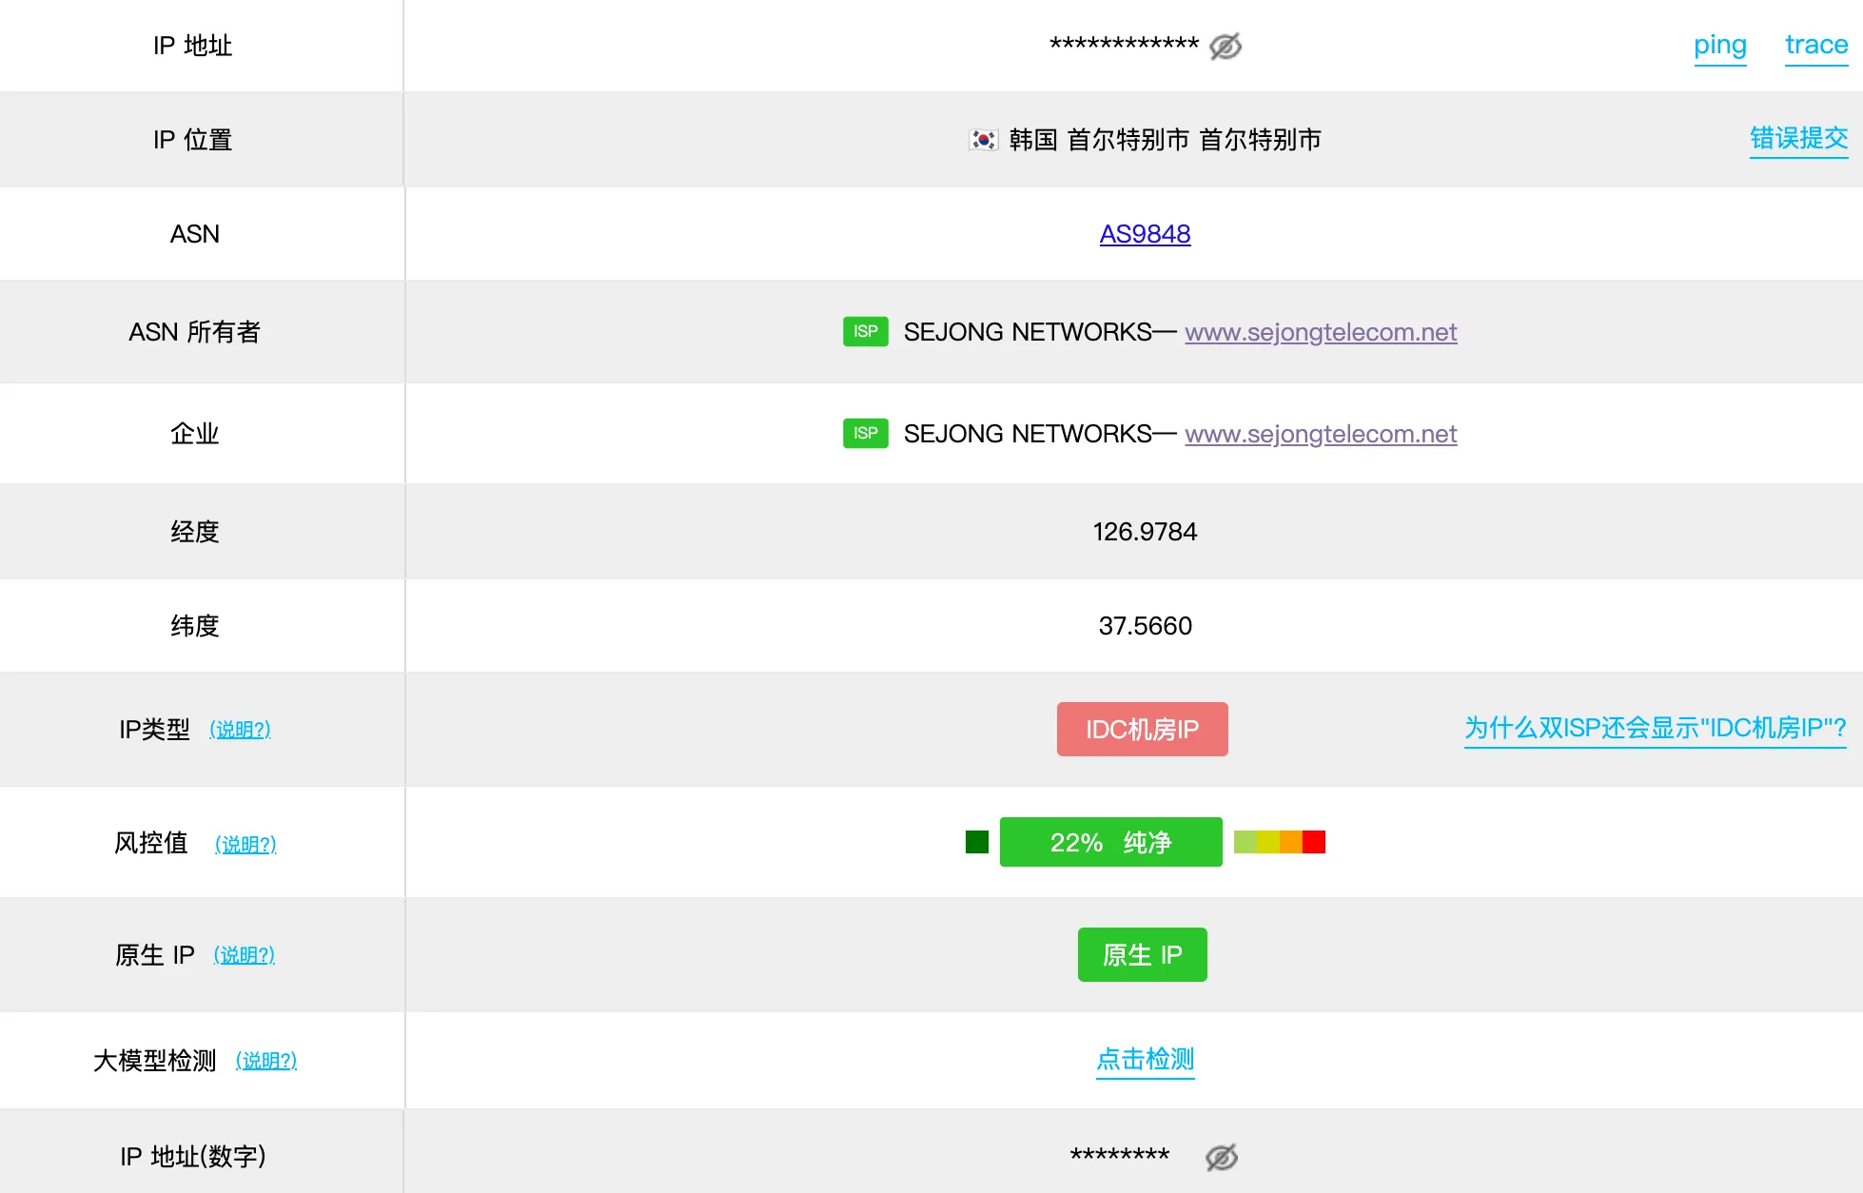The height and width of the screenshot is (1193, 1863).
Task: Open the ping tool link
Action: 1719,45
